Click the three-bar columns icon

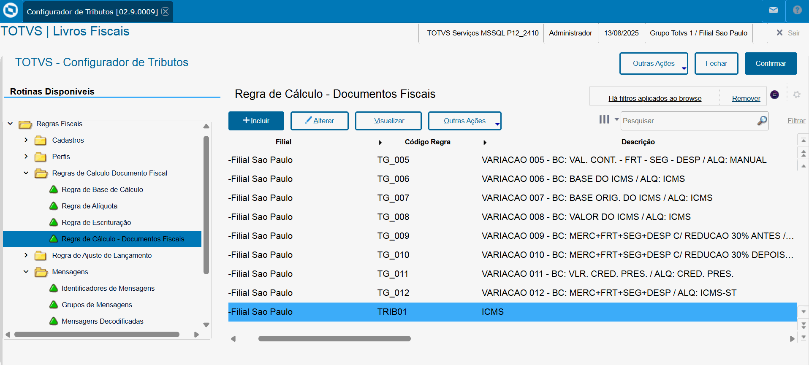(604, 120)
